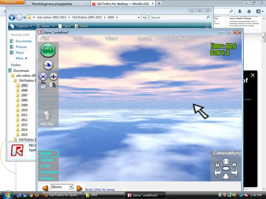Click the Explorer Search field
The height and width of the screenshot is (199, 266).
pyautogui.click(x=181, y=17)
